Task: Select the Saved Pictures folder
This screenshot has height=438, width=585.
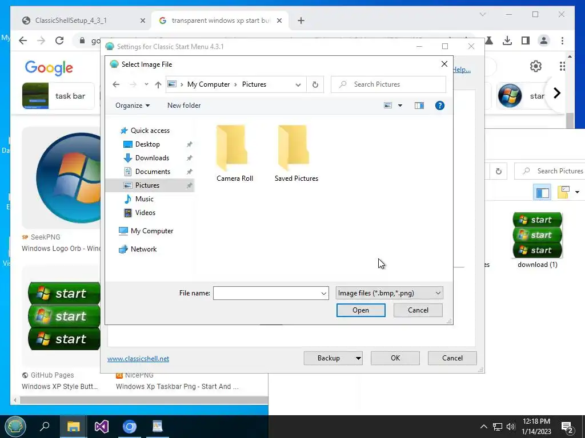Action: click(296, 153)
